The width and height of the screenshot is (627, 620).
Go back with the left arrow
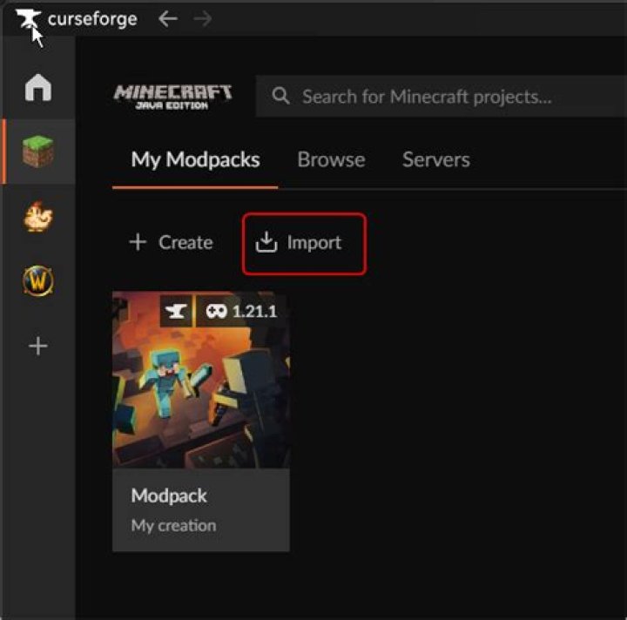coord(168,19)
